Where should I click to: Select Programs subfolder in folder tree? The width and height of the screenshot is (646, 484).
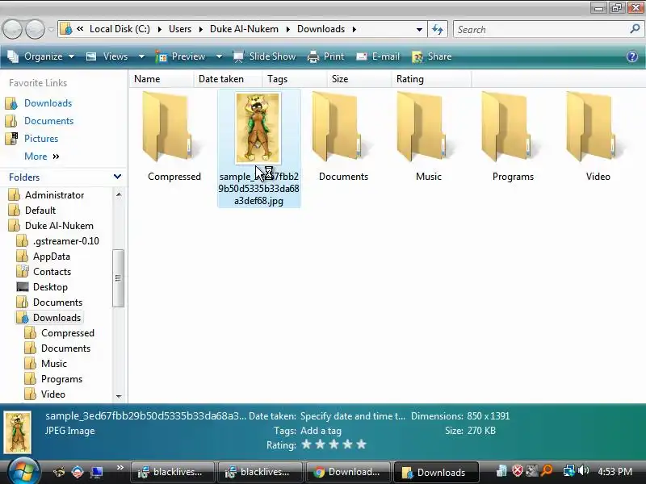[61, 379]
